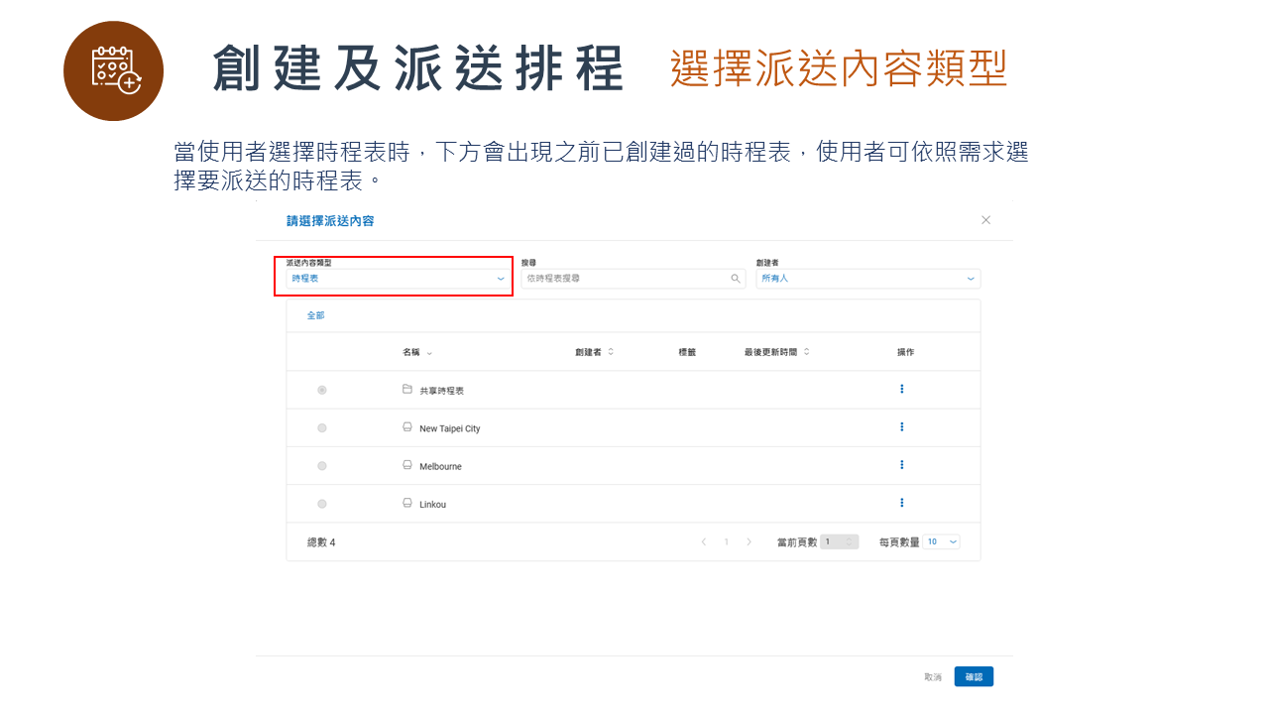Image resolution: width=1269 pixels, height=714 pixels.
Task: Switch to the 全部 tab
Action: click(314, 314)
